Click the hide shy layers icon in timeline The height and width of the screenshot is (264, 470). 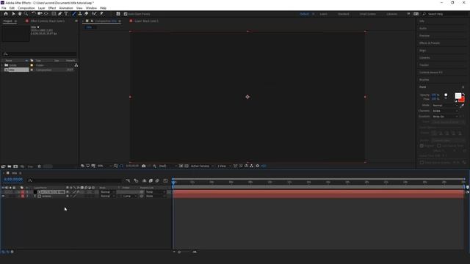point(144,180)
